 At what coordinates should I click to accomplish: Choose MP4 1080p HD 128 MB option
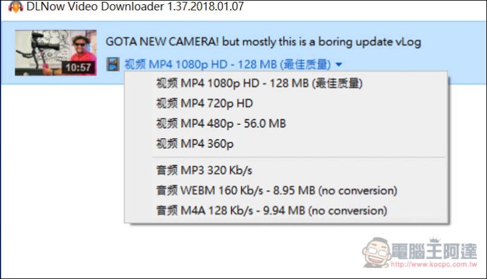pyautogui.click(x=259, y=83)
